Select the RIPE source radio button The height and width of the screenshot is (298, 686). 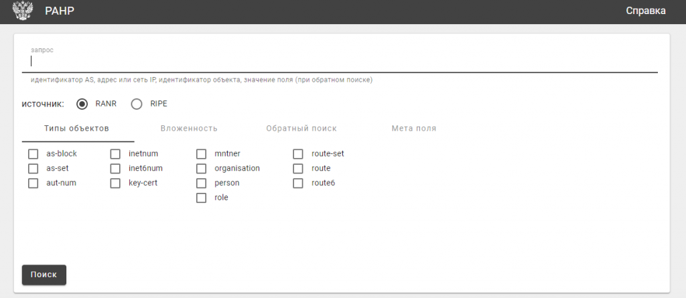137,104
